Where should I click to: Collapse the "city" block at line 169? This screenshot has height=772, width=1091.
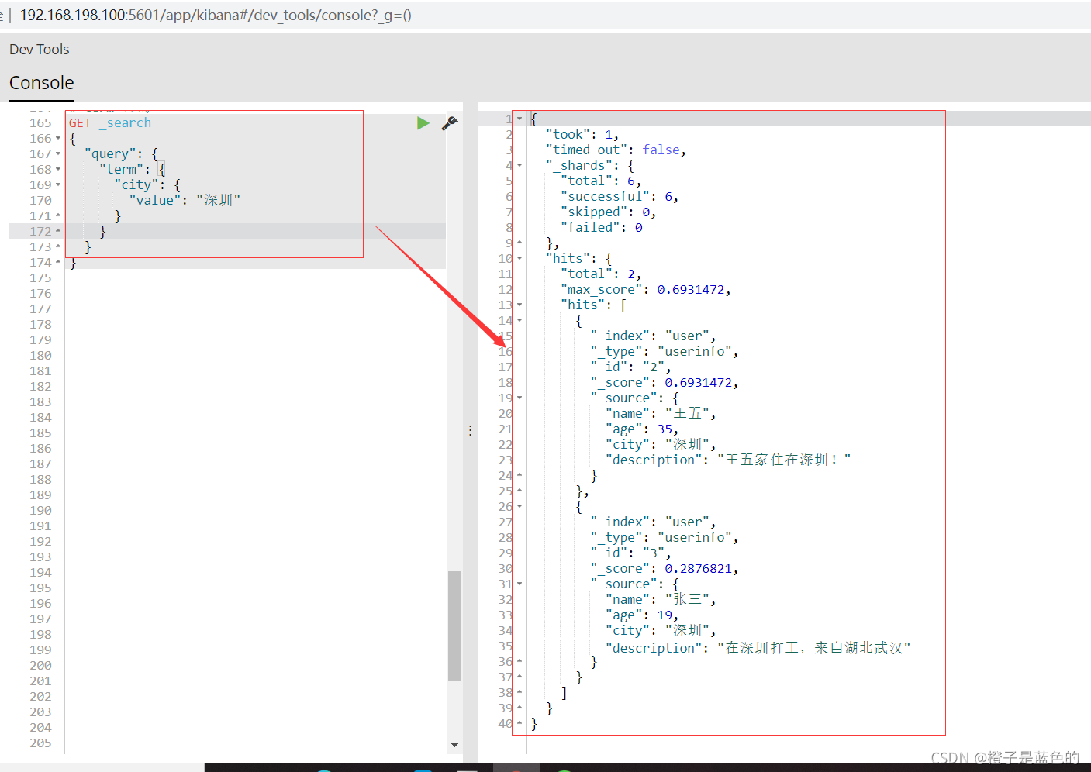point(58,185)
